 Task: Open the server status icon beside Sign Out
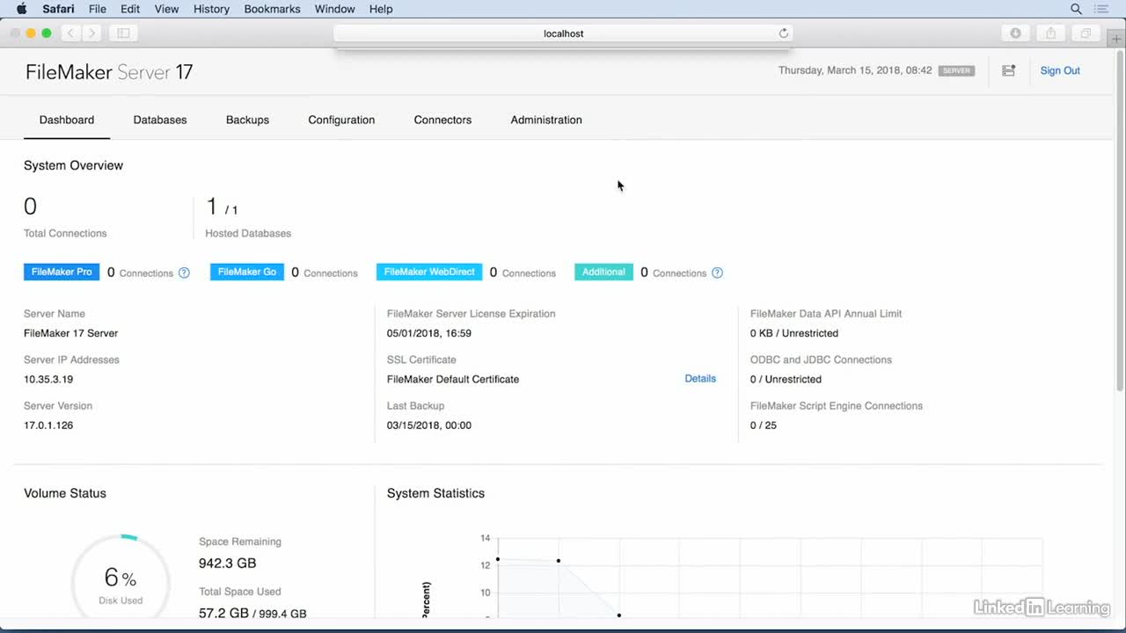point(1008,70)
